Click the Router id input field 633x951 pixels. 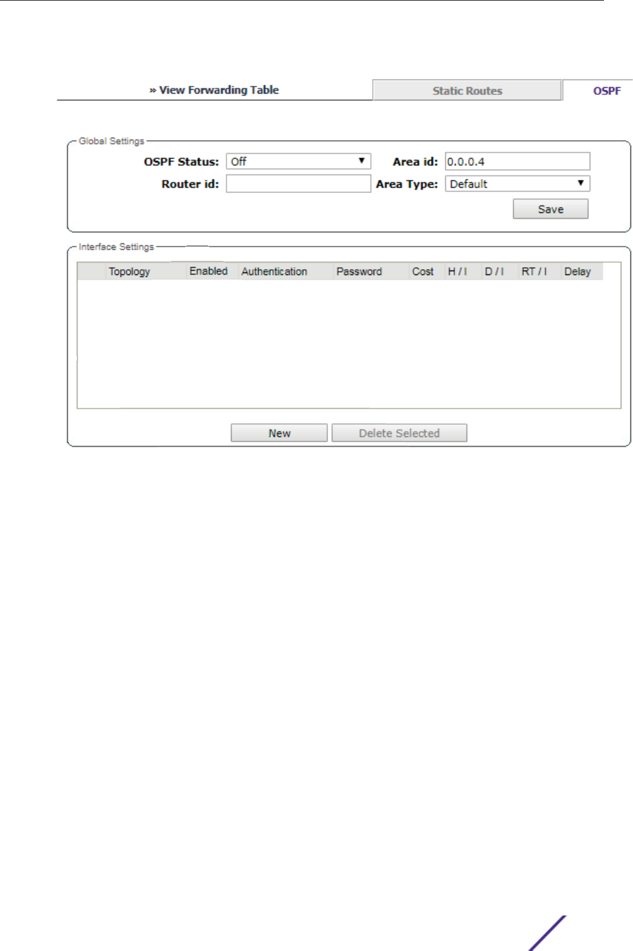click(x=298, y=184)
